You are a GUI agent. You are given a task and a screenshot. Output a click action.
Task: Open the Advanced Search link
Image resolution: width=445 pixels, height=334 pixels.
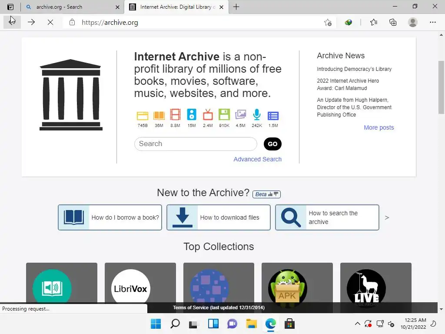coord(257,159)
